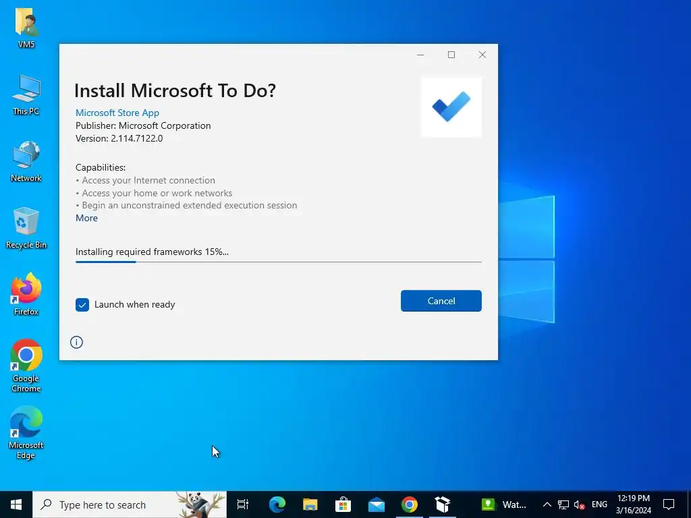Viewport: 691px width, 518px height.
Task: Minimize the installer window
Action: point(420,55)
